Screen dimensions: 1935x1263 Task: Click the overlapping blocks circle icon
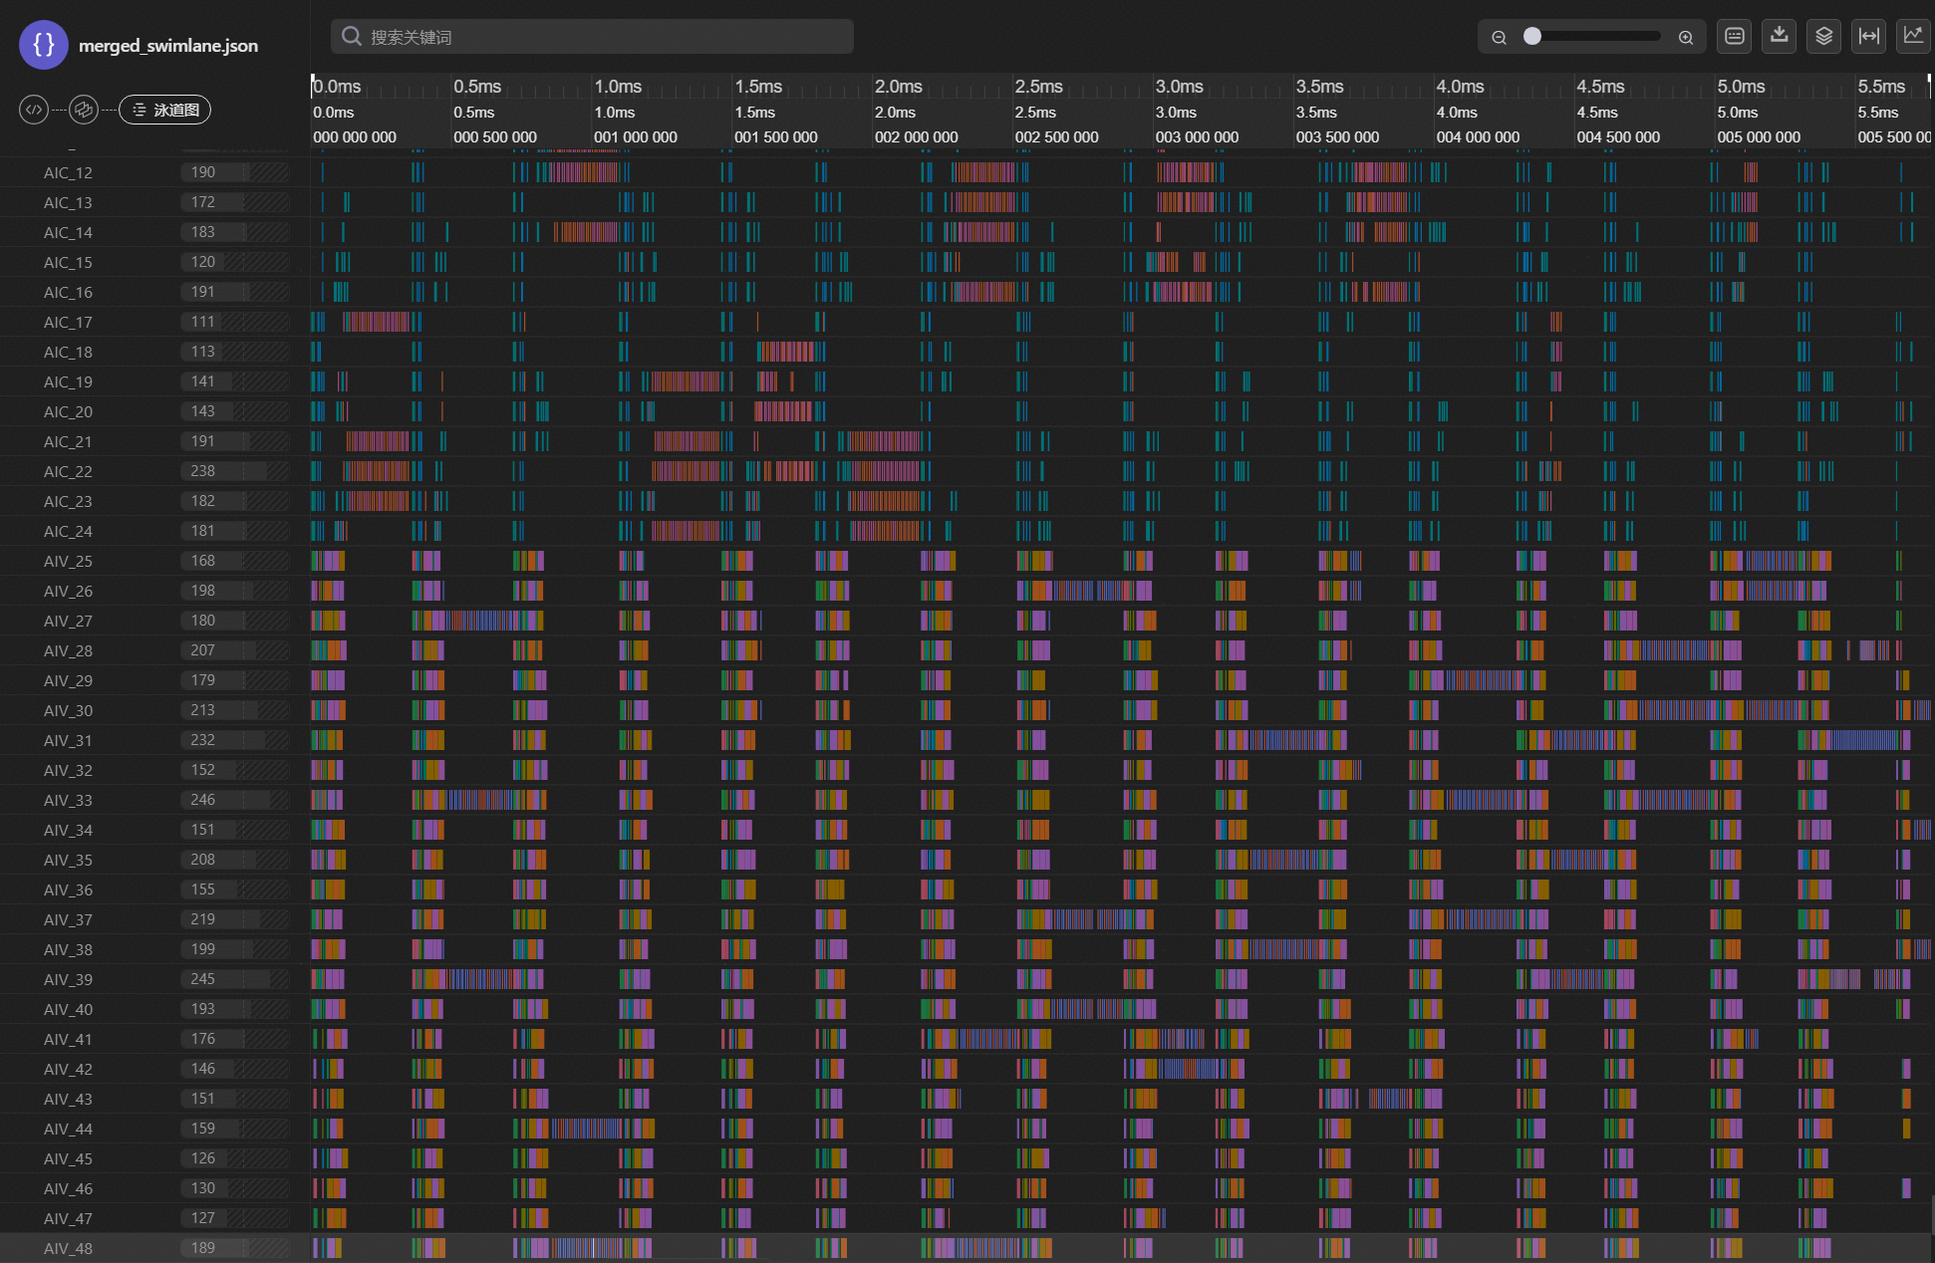[x=84, y=110]
